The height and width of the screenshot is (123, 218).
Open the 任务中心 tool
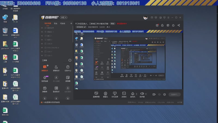click(68, 68)
